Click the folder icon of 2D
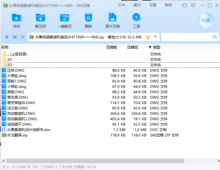The image size is (220, 170). tap(4, 59)
